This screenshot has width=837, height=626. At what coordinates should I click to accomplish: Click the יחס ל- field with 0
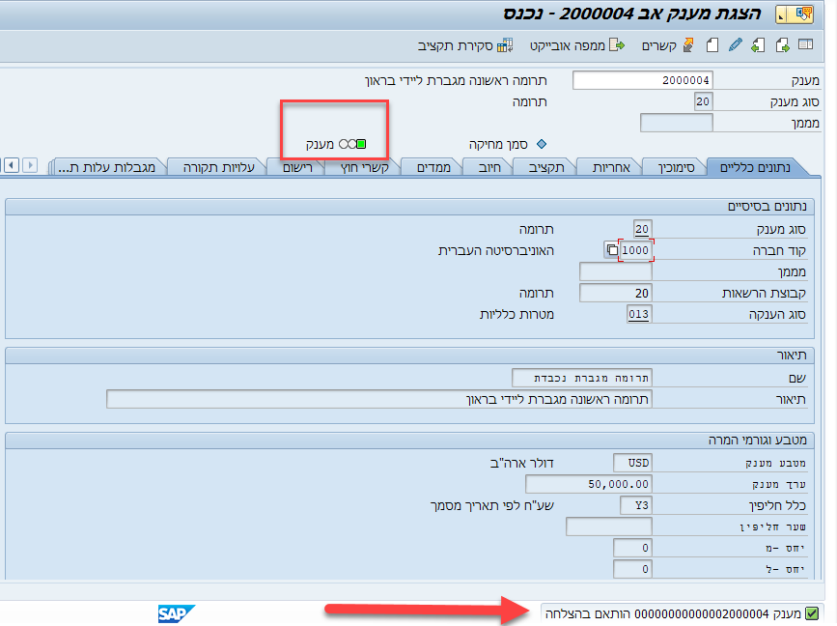[x=632, y=569]
